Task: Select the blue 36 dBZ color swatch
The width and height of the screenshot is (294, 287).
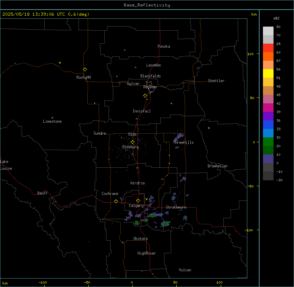Action: 268,124
